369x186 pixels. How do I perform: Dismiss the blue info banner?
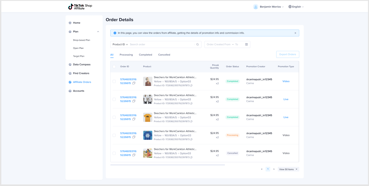[x=295, y=33]
